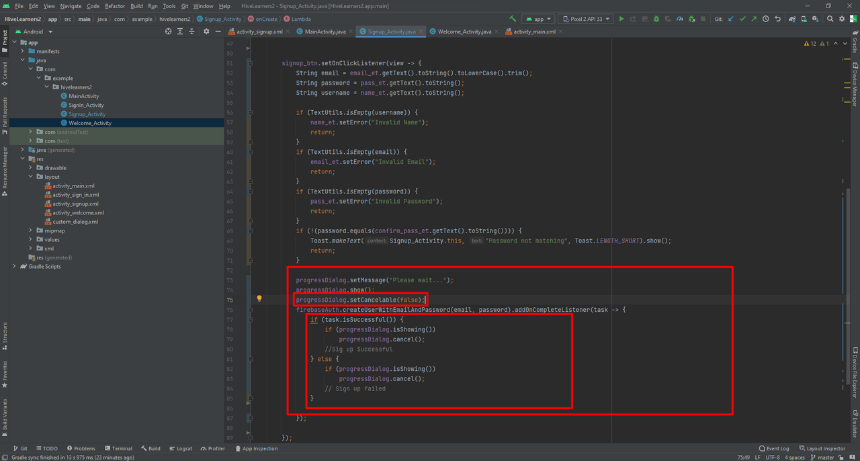Close the activity_main.xml tab
Screen dimensions: 860x461
coord(562,32)
